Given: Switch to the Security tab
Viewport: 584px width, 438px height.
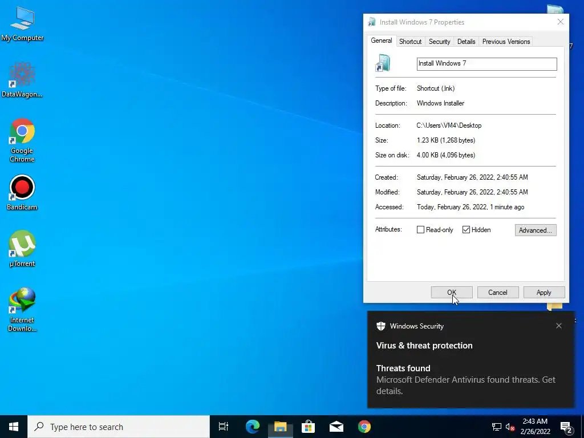Looking at the screenshot, I should 440,41.
